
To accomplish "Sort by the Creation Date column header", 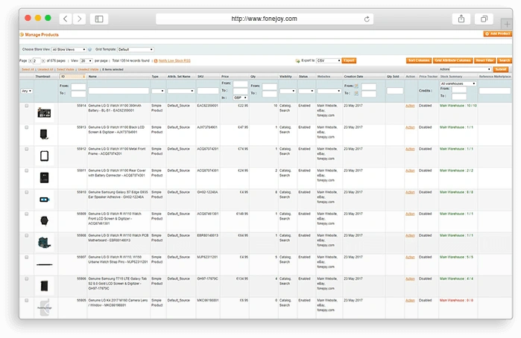I will (353, 77).
